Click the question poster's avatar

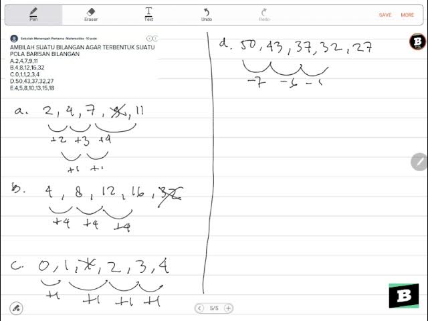pos(14,39)
